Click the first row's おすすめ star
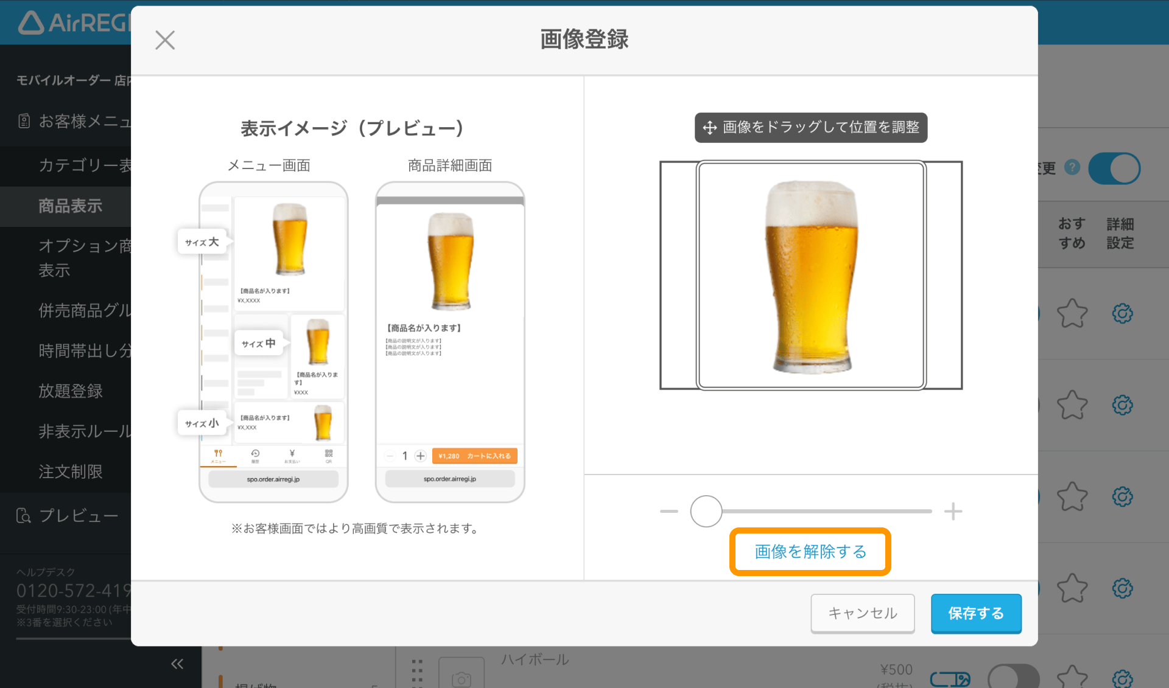 tap(1072, 314)
